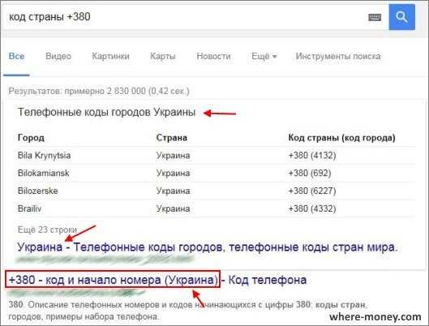Screen dimensions: 429x326
Task: Open the Новости tab
Action: (213, 56)
